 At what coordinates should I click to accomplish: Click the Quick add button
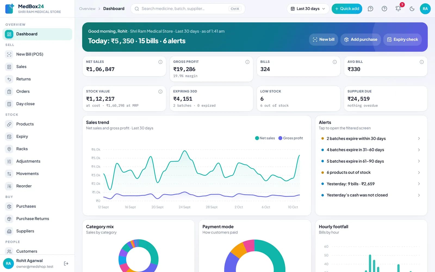[347, 9]
